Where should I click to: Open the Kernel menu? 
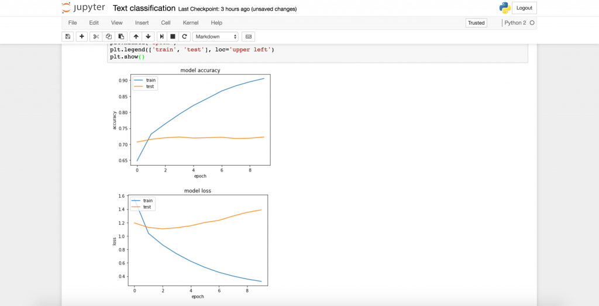[x=191, y=23]
